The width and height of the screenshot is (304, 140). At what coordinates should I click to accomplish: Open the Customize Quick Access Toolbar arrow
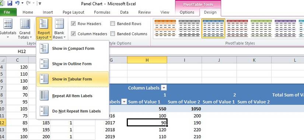click(39, 3)
